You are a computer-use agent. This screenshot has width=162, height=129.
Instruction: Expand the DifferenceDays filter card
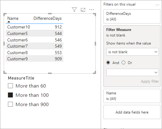[132, 16]
